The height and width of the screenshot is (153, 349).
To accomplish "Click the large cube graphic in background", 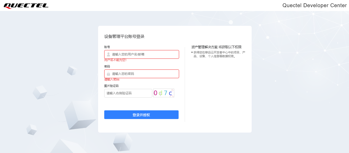I will pyautogui.click(x=79, y=114).
